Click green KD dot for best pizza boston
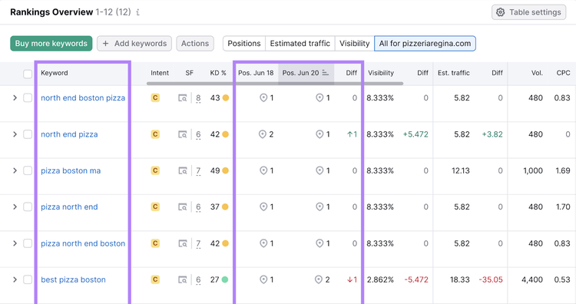Image resolution: width=576 pixels, height=304 pixels. point(225,279)
